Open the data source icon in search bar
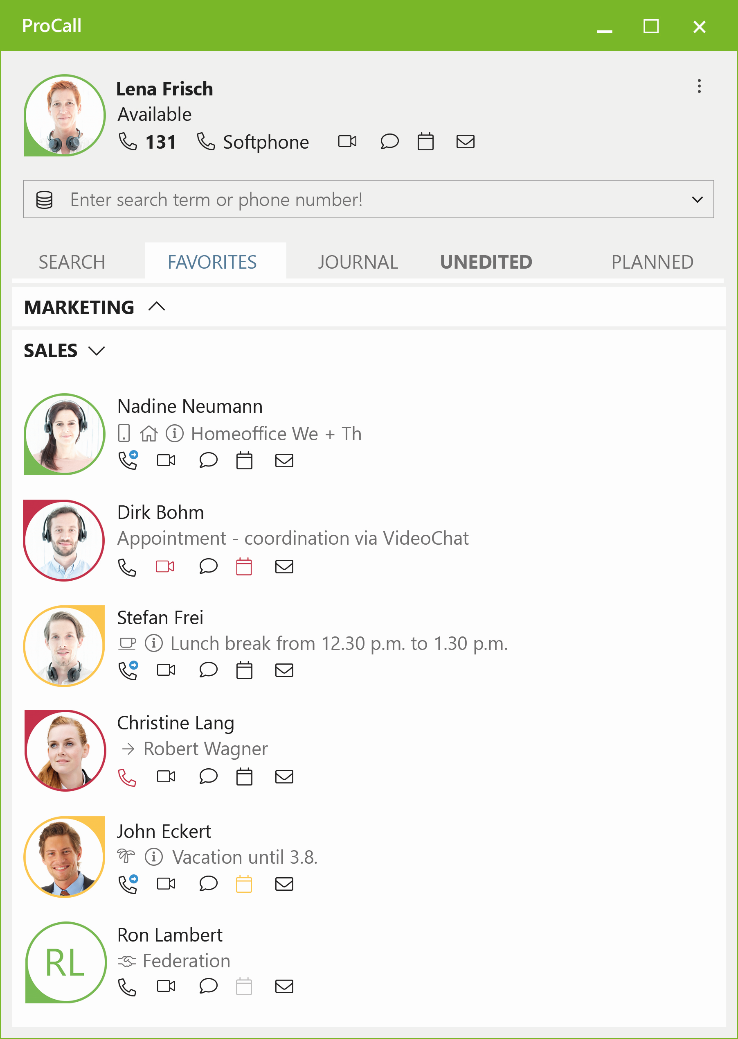738x1039 pixels. [45, 200]
